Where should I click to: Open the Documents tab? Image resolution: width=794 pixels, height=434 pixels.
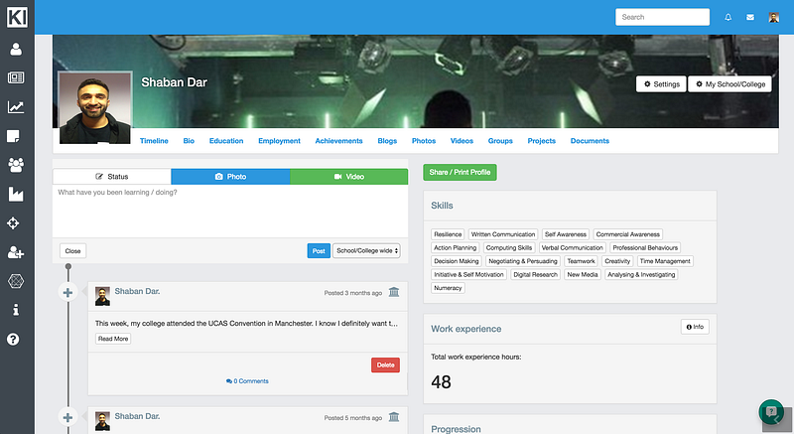[x=590, y=141]
